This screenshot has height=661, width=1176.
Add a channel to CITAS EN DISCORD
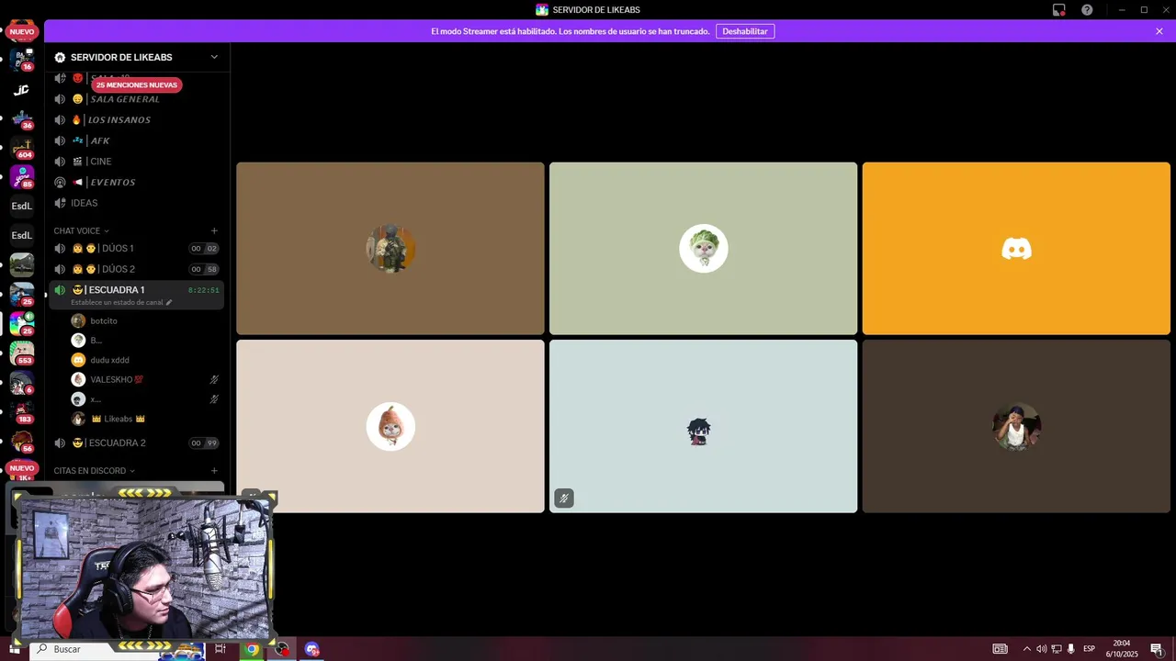coord(214,471)
